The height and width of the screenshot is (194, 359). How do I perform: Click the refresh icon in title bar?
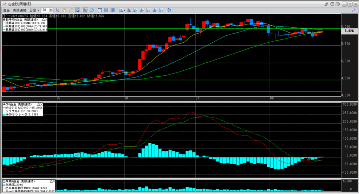pos(332,4)
